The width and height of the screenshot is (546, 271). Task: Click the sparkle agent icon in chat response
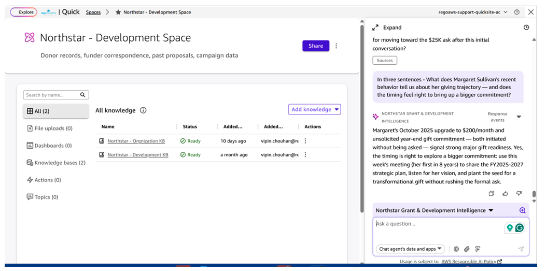point(375,117)
